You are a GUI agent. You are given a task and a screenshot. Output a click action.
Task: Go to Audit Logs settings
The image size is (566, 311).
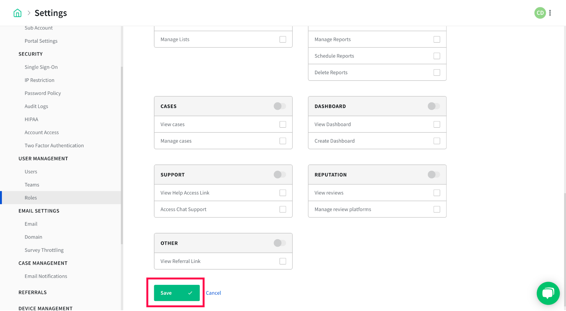pyautogui.click(x=36, y=106)
